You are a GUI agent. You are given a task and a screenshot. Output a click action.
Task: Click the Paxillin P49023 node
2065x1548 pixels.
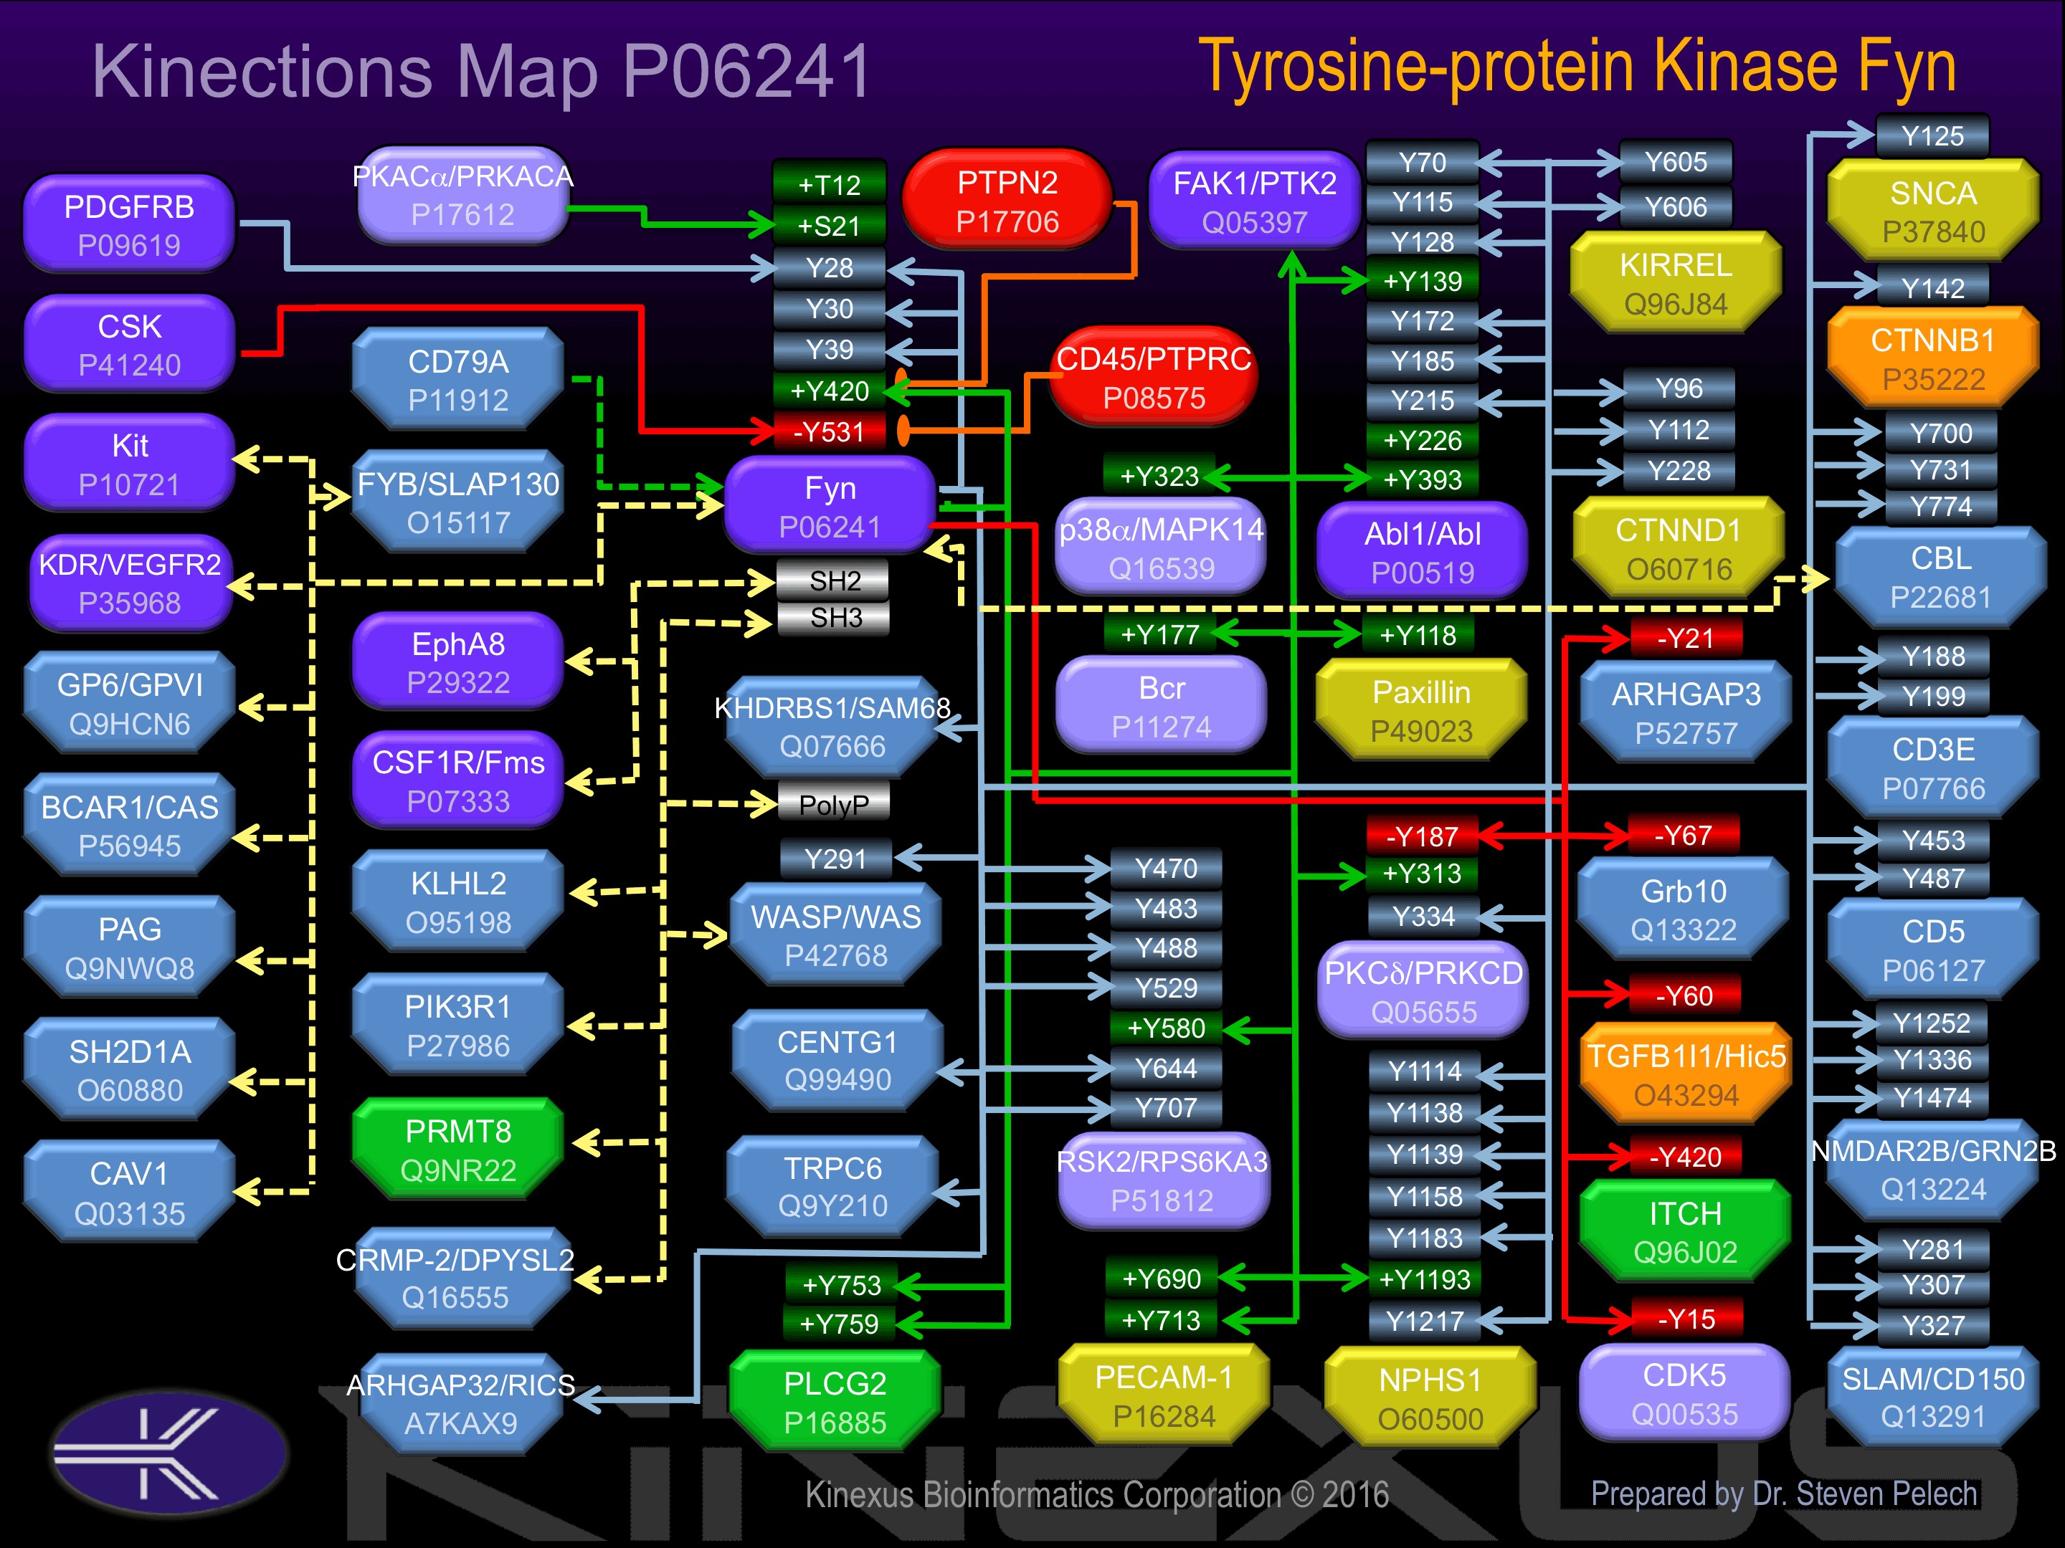[x=1422, y=711]
